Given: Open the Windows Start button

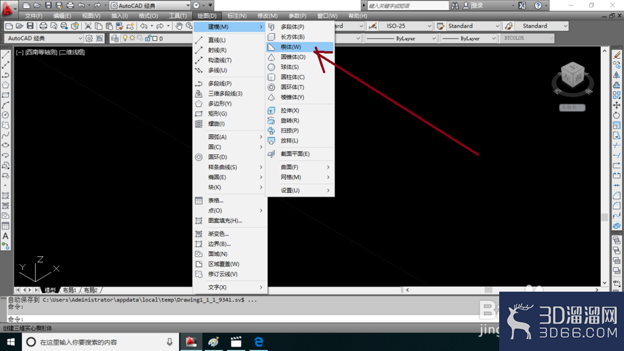Looking at the screenshot, I should pos(11,342).
